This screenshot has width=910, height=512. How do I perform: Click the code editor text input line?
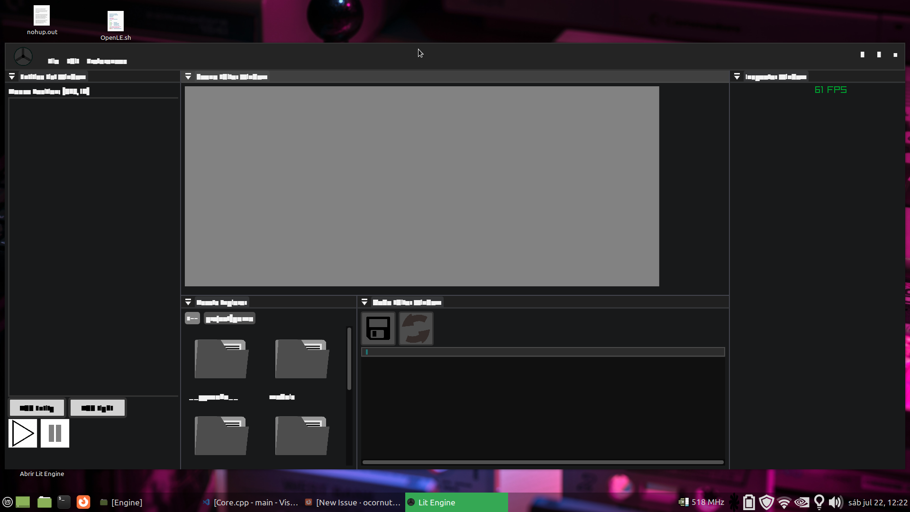click(543, 352)
